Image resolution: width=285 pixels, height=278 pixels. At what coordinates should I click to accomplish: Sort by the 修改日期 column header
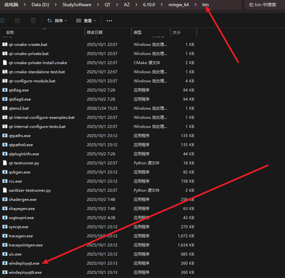tap(108, 32)
